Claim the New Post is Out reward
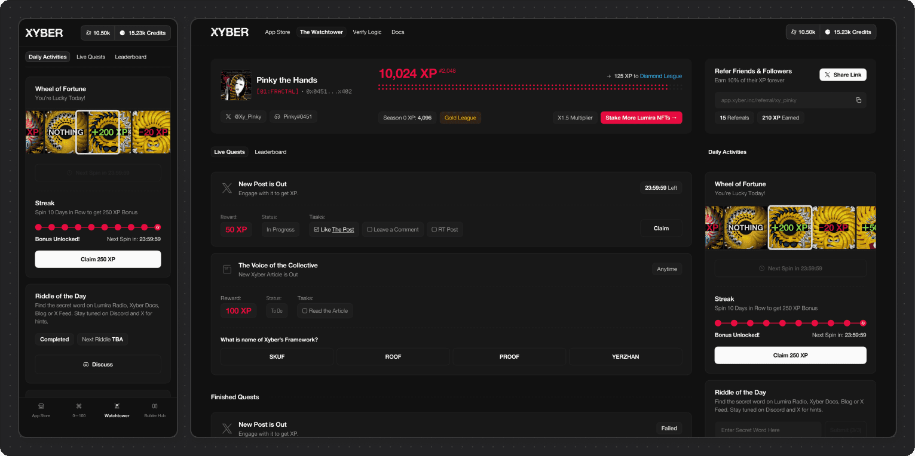The width and height of the screenshot is (915, 456). [661, 228]
